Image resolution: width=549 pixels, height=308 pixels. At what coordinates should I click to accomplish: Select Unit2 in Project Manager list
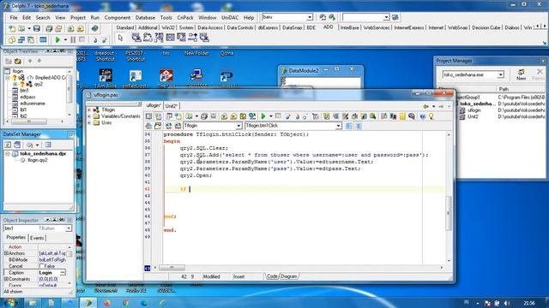click(x=473, y=116)
